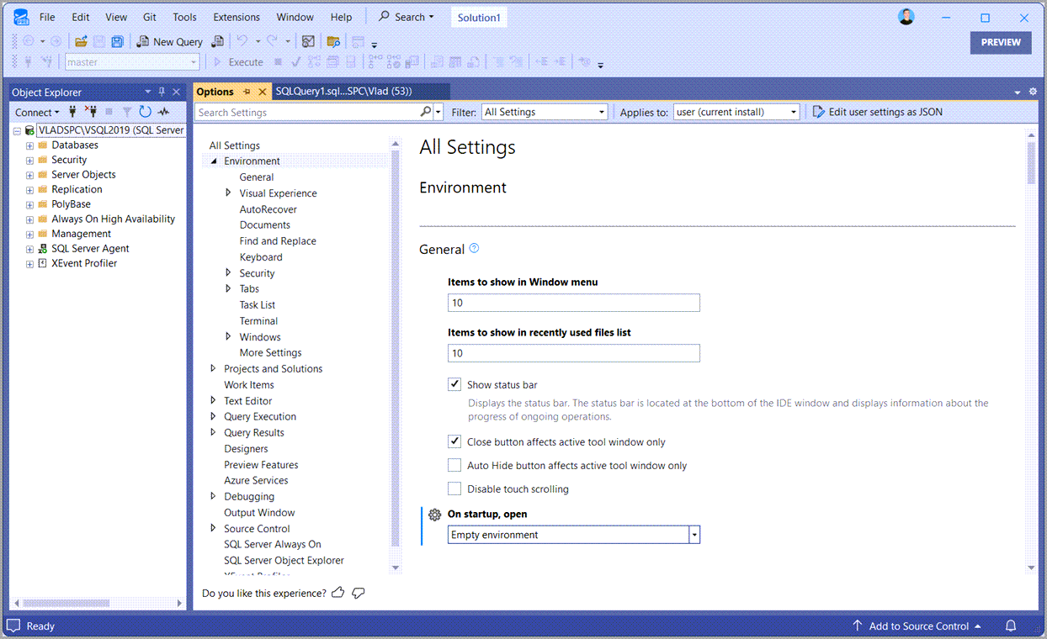This screenshot has width=1047, height=639.
Task: Open the Connect dropdown in Object Explorer
Action: tap(37, 112)
